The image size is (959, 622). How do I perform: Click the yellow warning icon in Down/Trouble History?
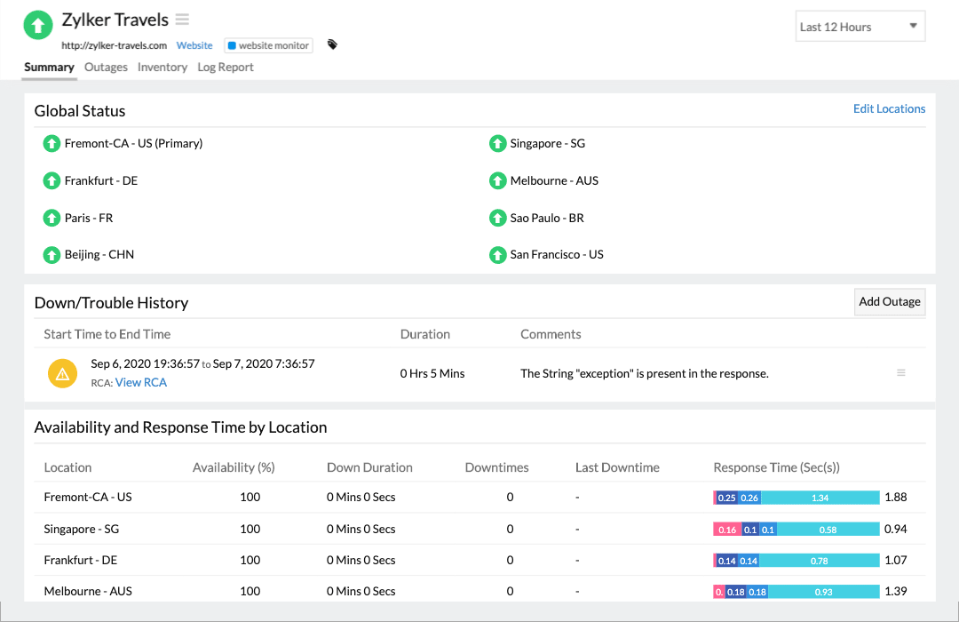(62, 373)
